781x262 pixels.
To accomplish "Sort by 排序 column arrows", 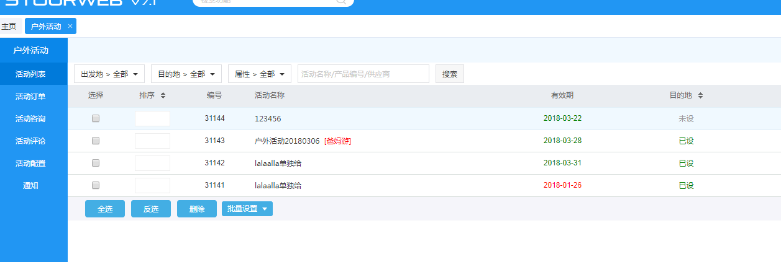I will (x=163, y=95).
